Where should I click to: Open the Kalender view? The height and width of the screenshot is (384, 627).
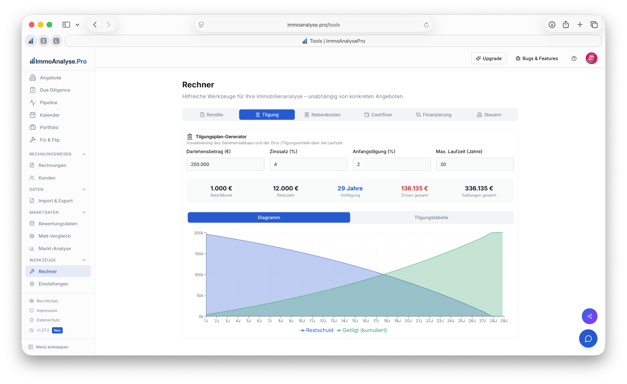pos(58,115)
